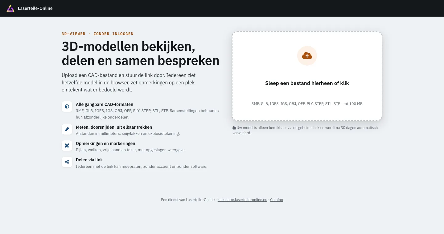Click 'Pijlen, wolken, vrije hand en tekst' description
Screen dimensions: 444x234
coord(131,150)
